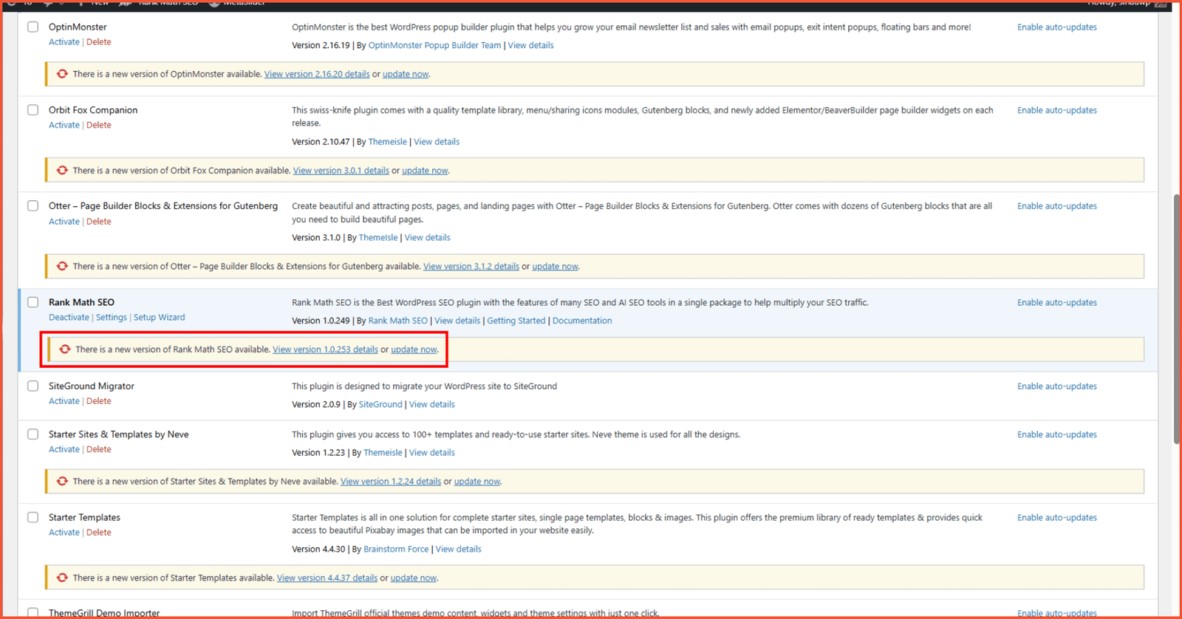Update Starter Templates now
Viewport: 1182px width, 619px height.
pyautogui.click(x=414, y=578)
